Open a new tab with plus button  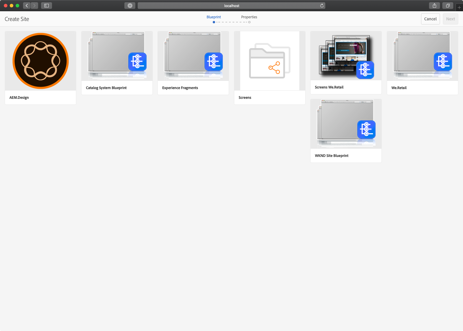coord(459,8)
